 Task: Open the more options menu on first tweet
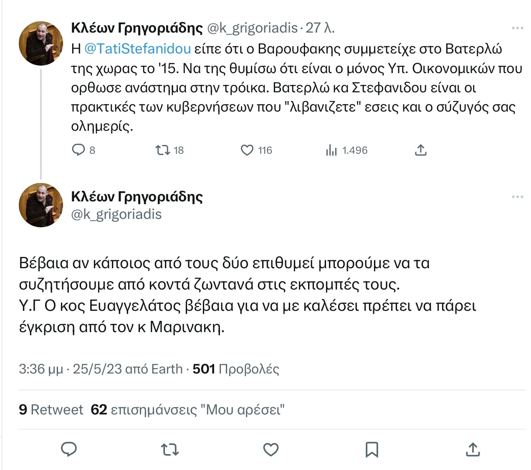click(517, 28)
